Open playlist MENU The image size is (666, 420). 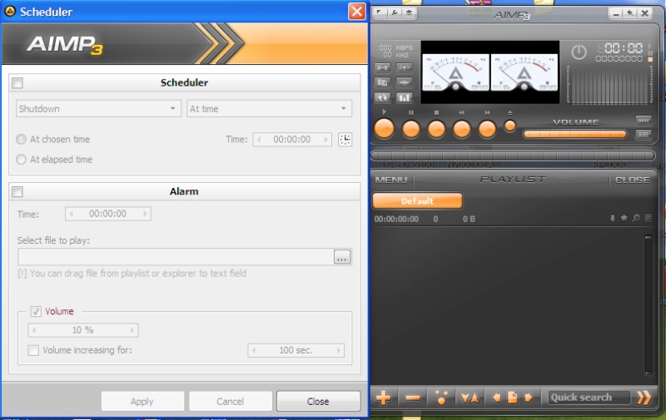click(391, 180)
